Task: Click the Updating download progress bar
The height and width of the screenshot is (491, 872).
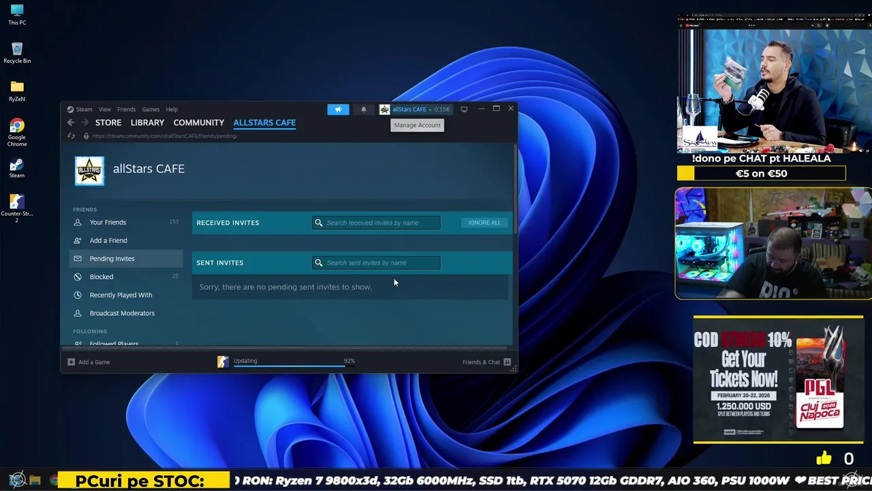Action: 294,366
